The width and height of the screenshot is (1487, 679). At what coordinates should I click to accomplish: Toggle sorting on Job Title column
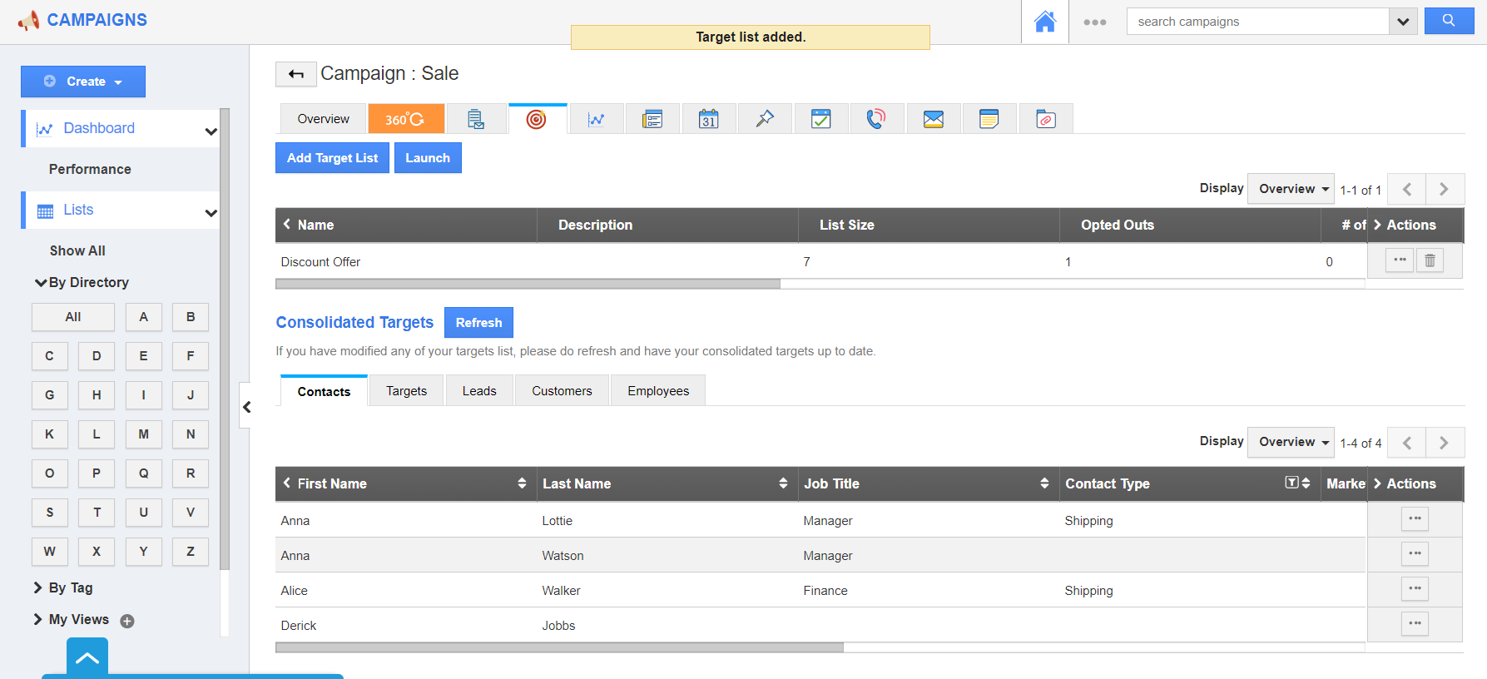tap(1044, 483)
